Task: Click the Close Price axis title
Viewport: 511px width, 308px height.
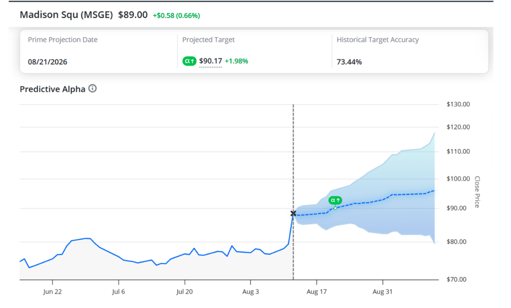Action: (477, 192)
